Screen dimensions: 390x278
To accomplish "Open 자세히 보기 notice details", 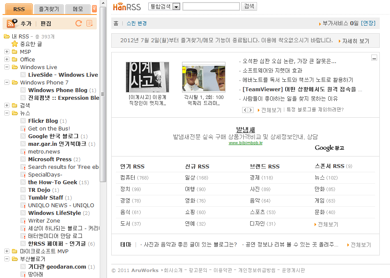I will tap(355, 41).
